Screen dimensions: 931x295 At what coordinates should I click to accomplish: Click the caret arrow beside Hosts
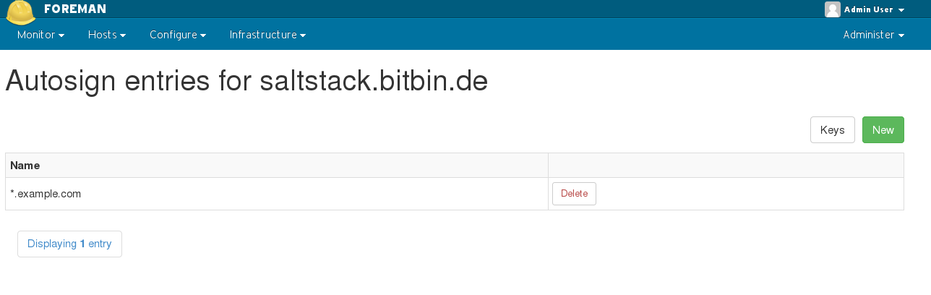[123, 35]
